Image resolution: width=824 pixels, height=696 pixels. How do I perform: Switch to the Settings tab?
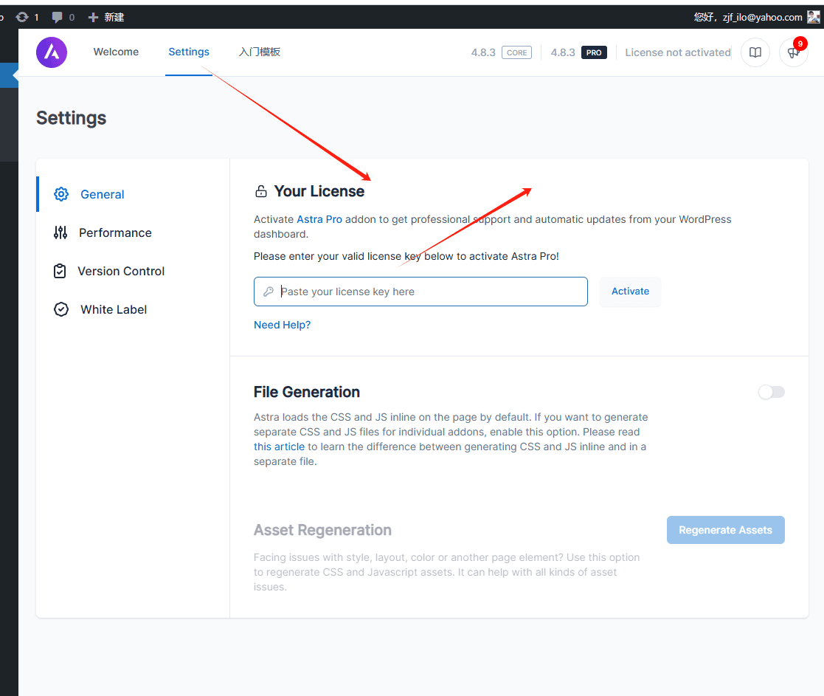pos(189,52)
